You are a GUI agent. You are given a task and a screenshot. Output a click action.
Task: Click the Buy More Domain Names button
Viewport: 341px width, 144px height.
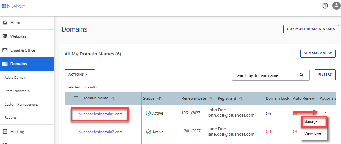point(311,29)
